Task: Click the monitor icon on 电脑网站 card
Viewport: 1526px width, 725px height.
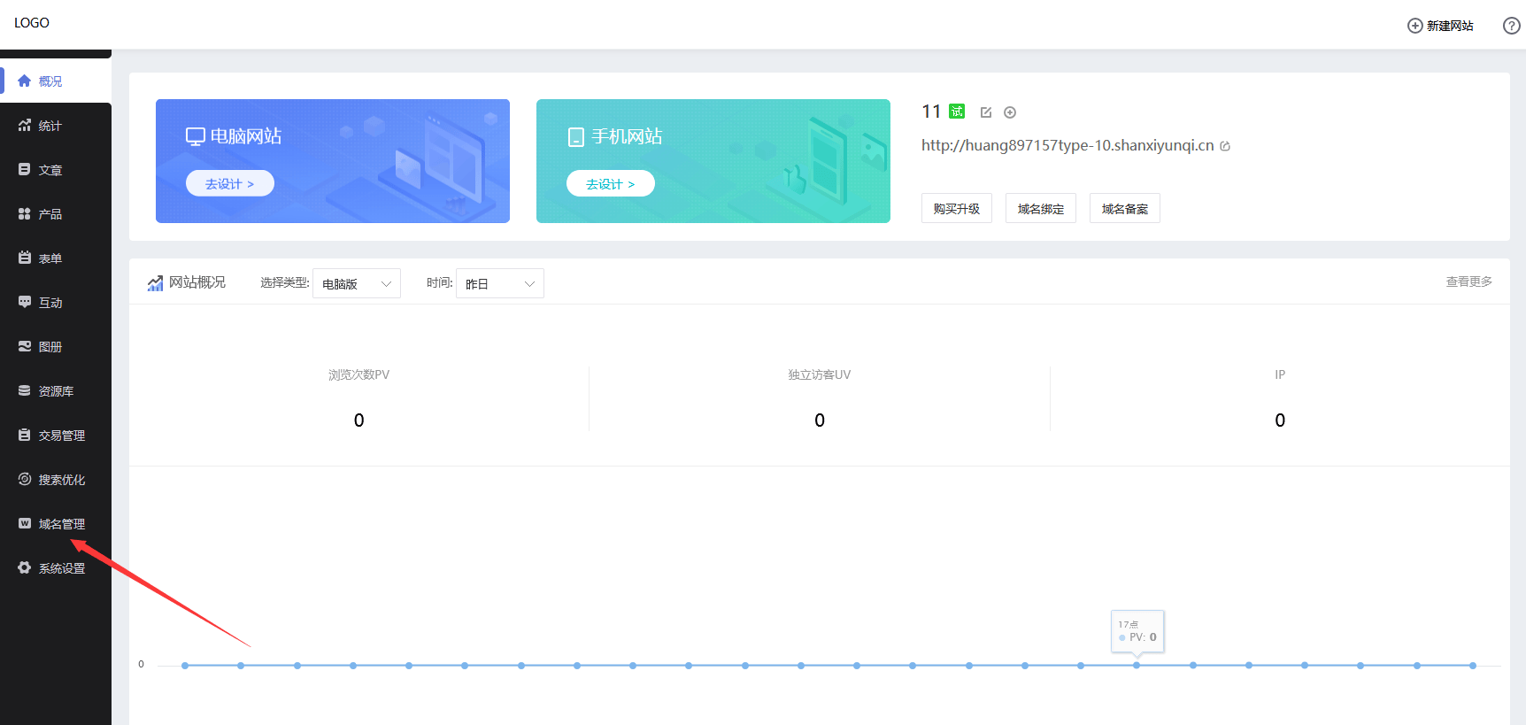Action: coord(196,136)
